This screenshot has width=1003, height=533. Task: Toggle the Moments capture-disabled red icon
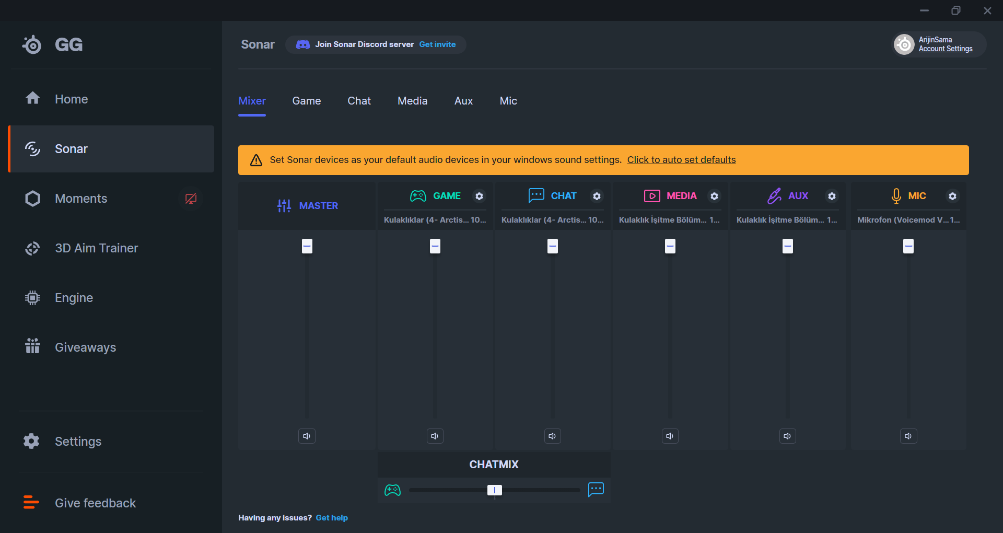[191, 199]
